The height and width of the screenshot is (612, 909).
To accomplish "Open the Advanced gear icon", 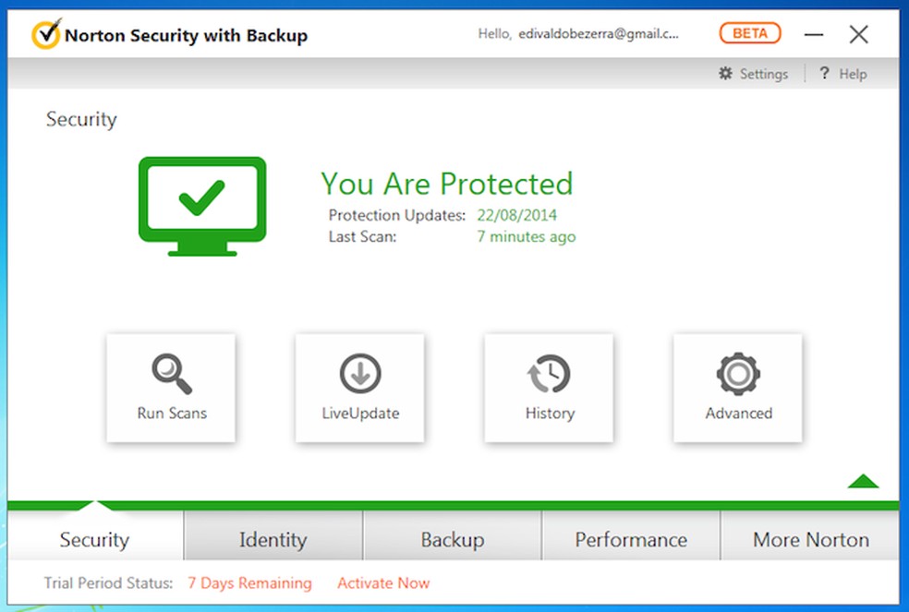I will (x=738, y=374).
